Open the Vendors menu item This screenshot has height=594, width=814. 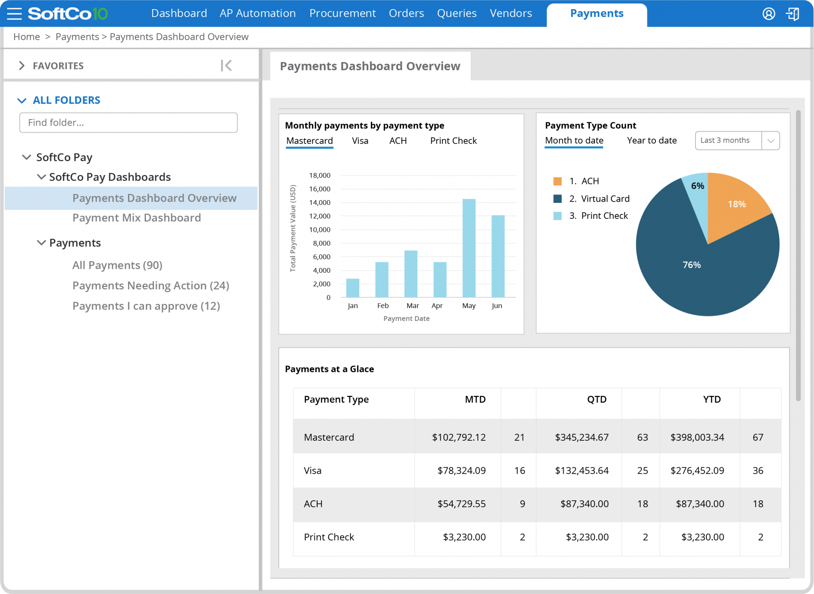pyautogui.click(x=511, y=13)
